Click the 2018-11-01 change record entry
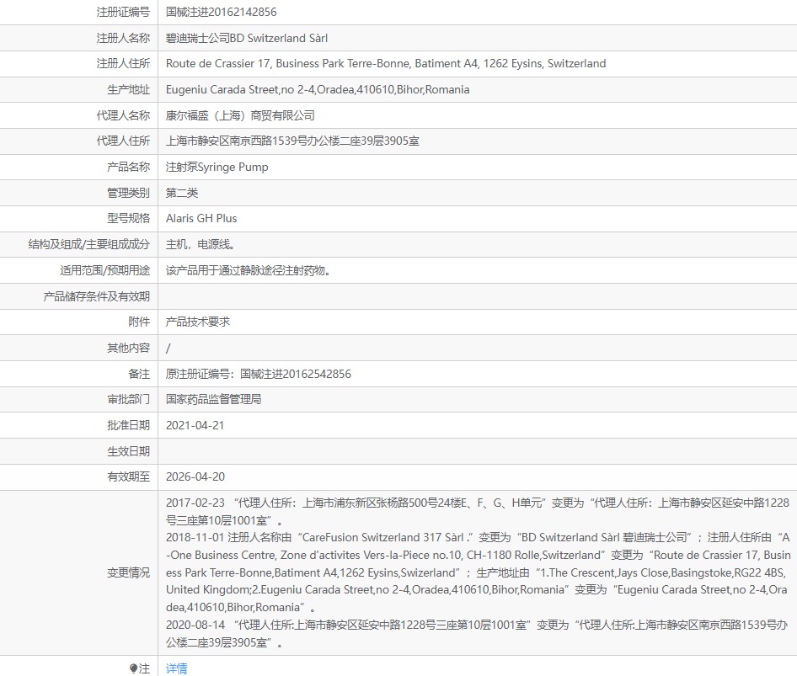Image resolution: width=797 pixels, height=676 pixels. click(478, 572)
